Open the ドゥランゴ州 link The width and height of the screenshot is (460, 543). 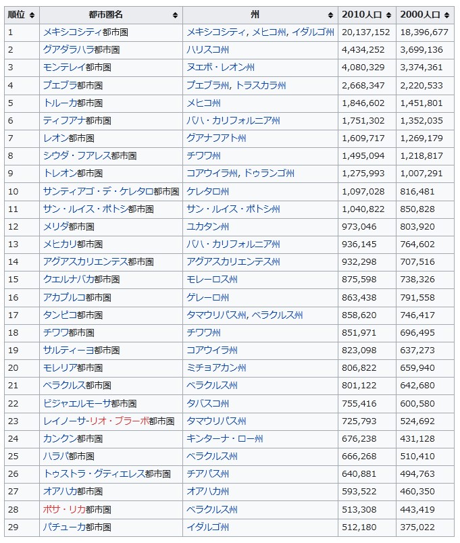click(x=268, y=173)
